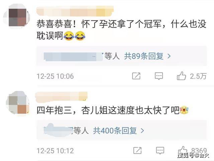Open the first commenter's blurred username
214x161 pixels.
(75, 11)
